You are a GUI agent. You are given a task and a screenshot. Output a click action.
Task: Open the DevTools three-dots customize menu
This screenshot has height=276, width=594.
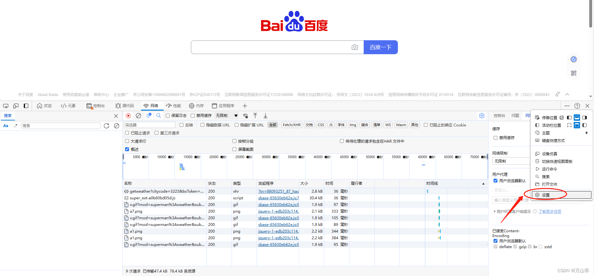(567, 106)
